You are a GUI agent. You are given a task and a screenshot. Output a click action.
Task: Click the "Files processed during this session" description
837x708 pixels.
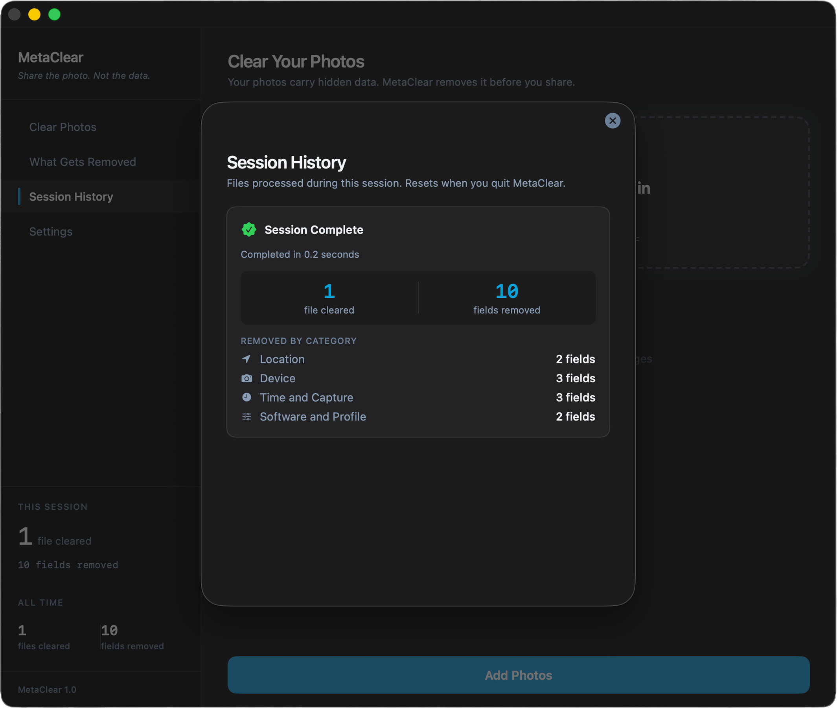click(x=396, y=183)
